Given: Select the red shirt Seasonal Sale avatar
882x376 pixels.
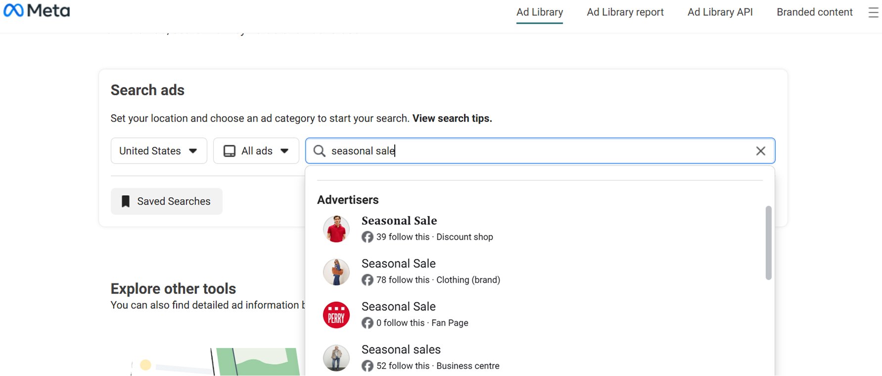Looking at the screenshot, I should 336,229.
